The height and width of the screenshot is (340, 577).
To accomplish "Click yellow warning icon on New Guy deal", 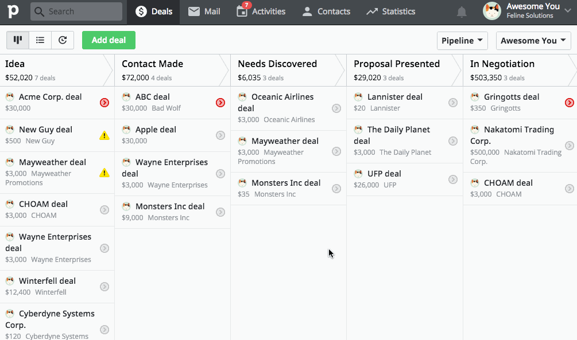I will 104,136.
